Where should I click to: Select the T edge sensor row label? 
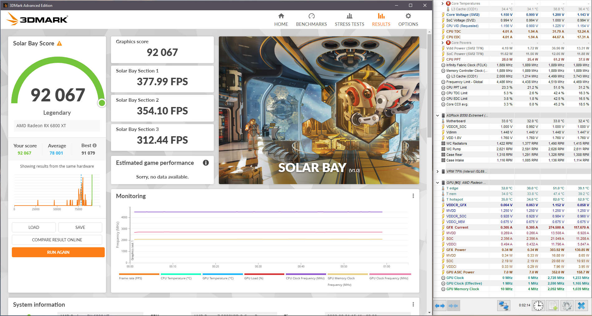[452, 188]
